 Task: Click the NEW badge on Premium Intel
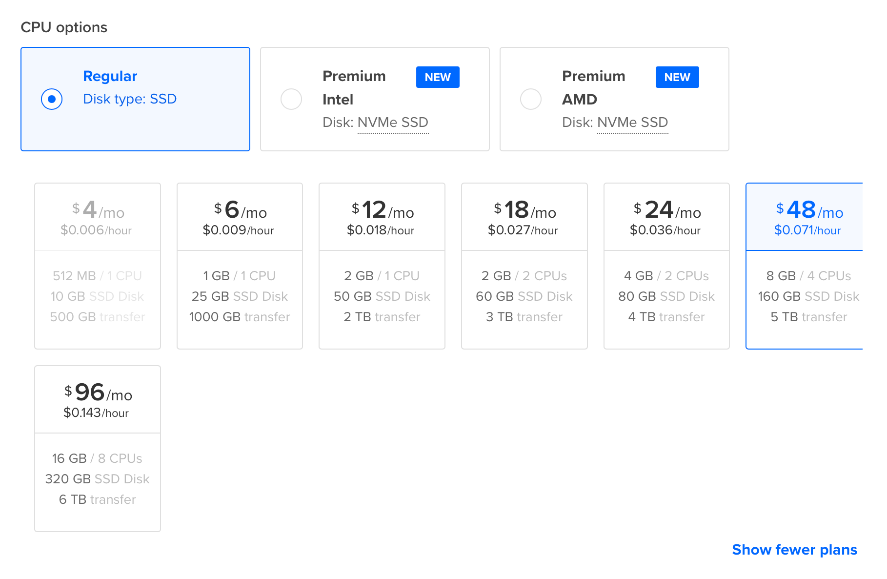(x=438, y=77)
